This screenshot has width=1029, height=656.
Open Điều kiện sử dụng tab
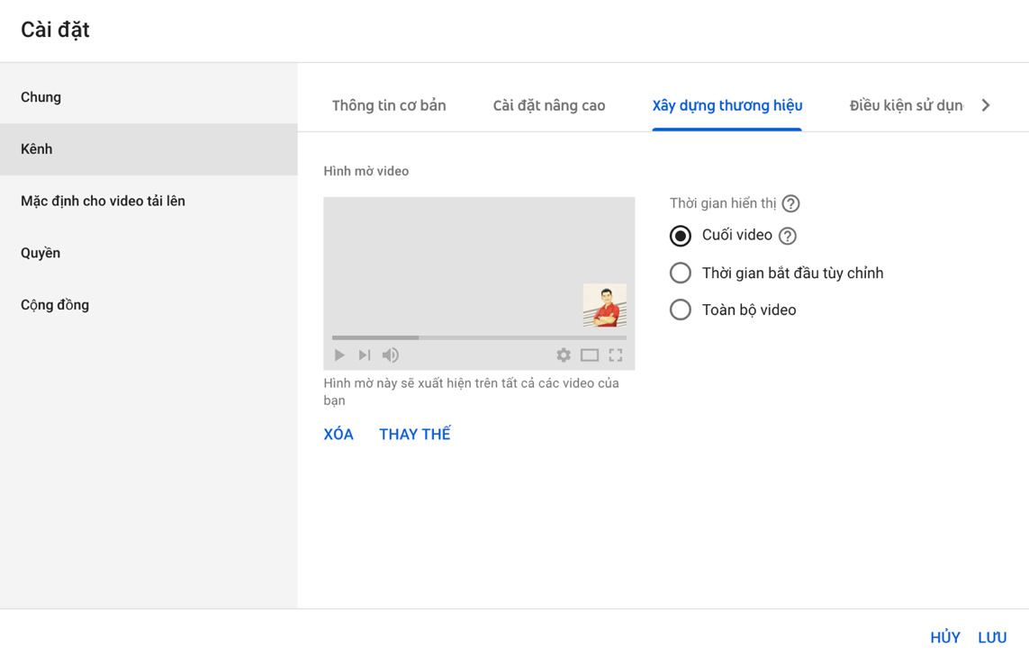[906, 105]
